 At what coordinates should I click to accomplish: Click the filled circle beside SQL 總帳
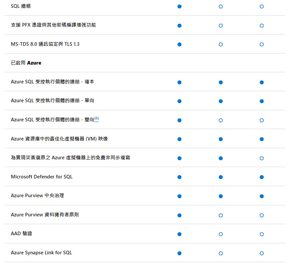(x=179, y=6)
